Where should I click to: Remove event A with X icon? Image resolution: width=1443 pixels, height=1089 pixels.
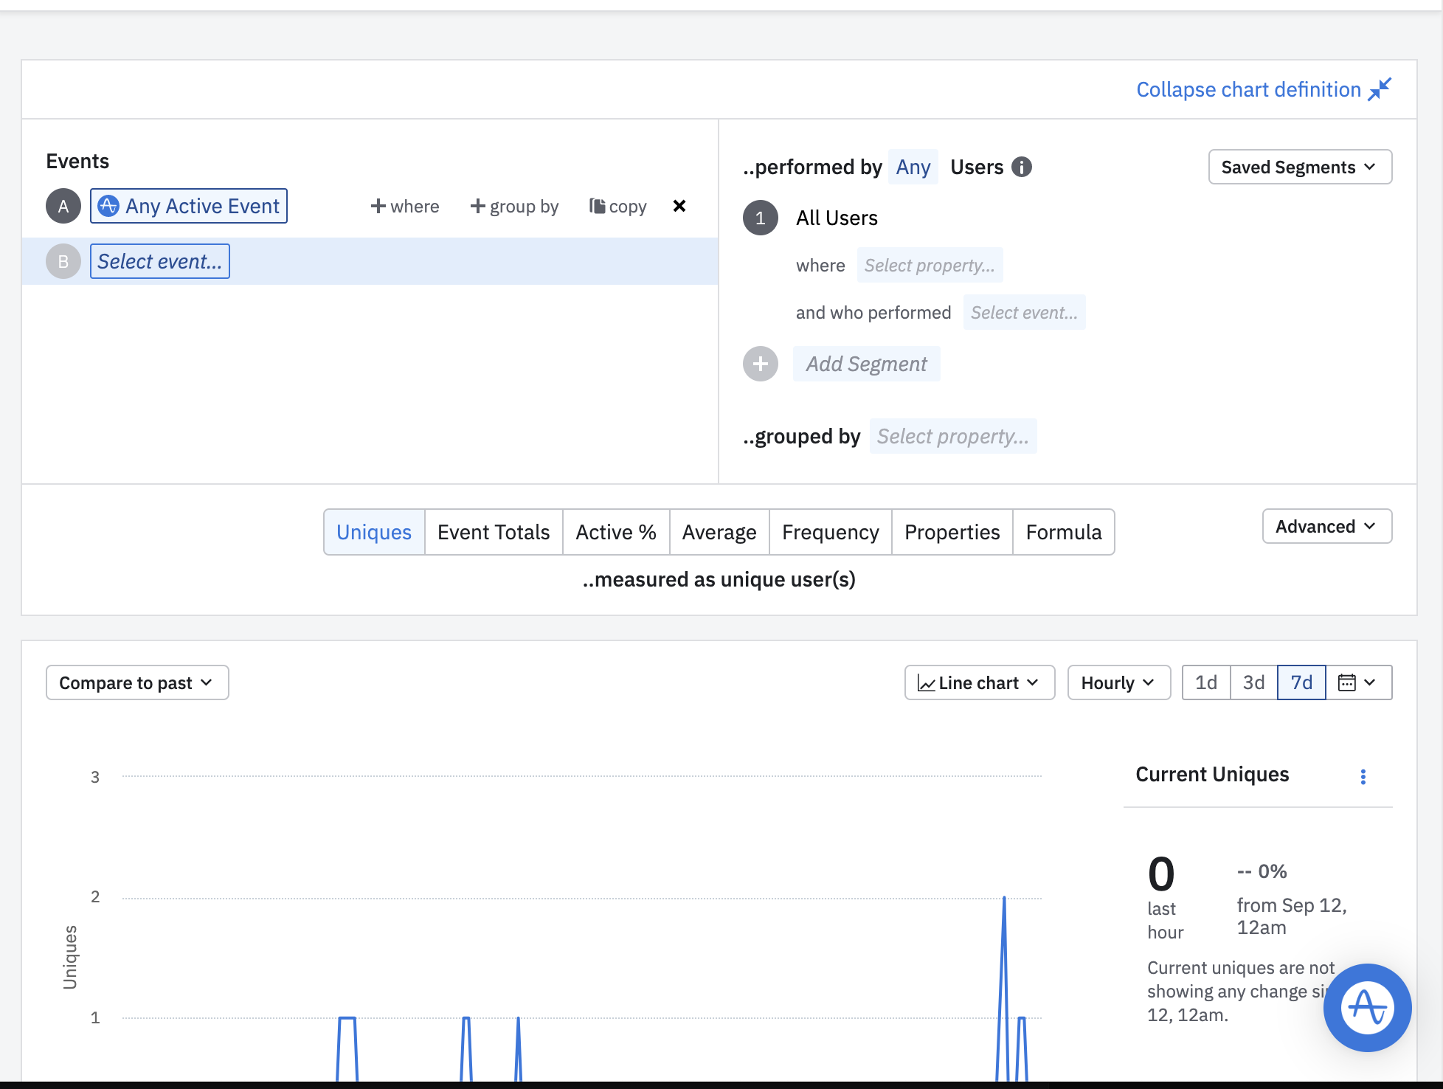679,206
